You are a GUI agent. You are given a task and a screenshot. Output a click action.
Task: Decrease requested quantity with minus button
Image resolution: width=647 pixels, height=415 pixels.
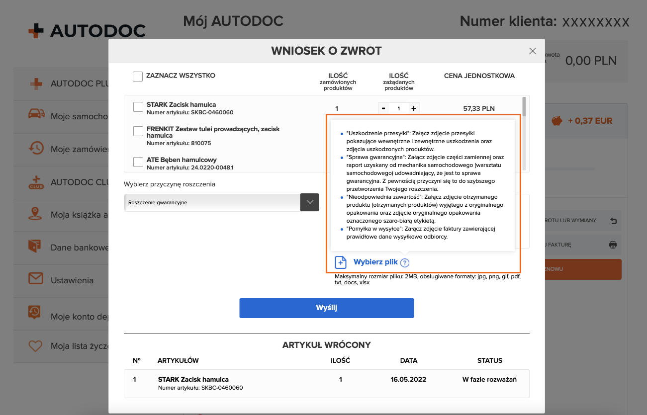[383, 108]
